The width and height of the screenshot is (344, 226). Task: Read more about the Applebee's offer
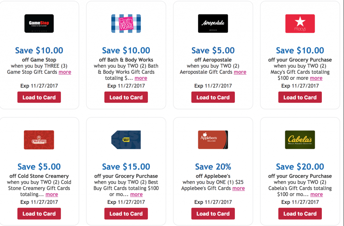tap(239, 188)
